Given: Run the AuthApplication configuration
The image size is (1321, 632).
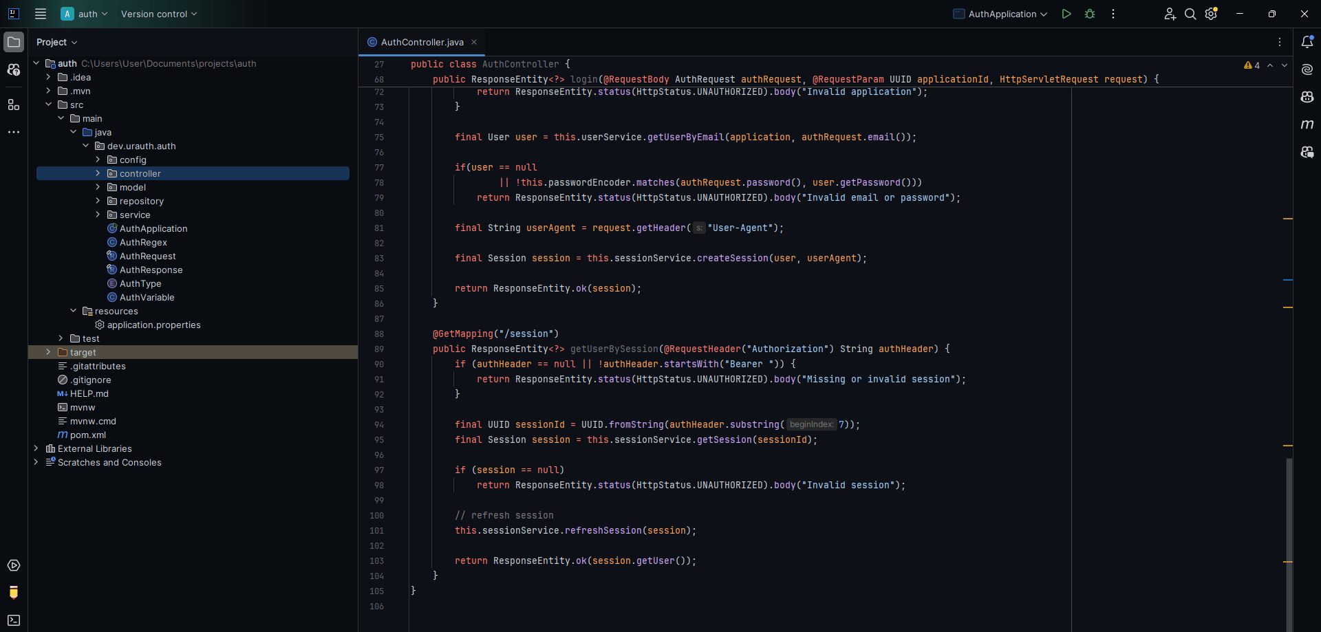Looking at the screenshot, I should (1066, 14).
